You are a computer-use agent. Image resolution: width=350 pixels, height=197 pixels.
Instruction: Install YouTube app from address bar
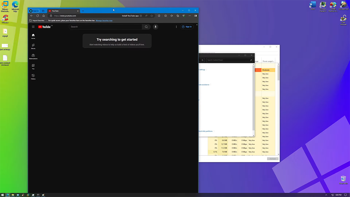[132, 16]
